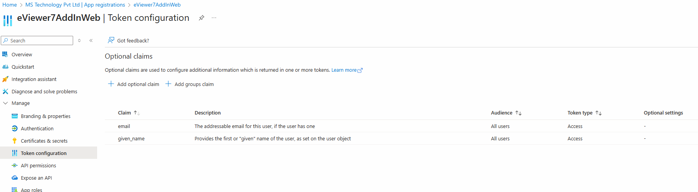Go to Certificates & secrets
The image size is (698, 192).
44,141
